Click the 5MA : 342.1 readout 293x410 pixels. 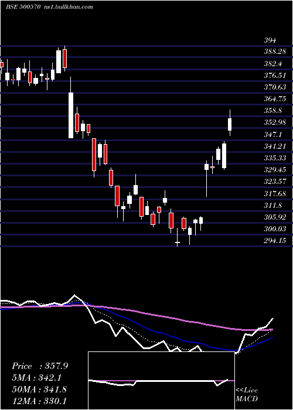click(x=38, y=378)
